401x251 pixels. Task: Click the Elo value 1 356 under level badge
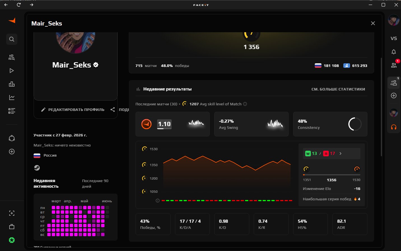point(251,47)
